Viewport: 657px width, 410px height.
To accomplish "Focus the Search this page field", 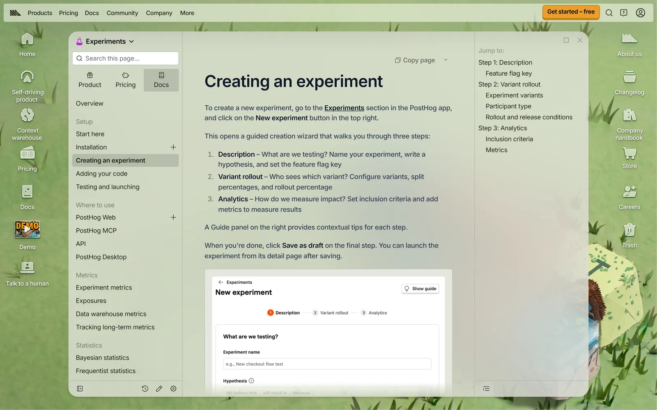I will [126, 58].
